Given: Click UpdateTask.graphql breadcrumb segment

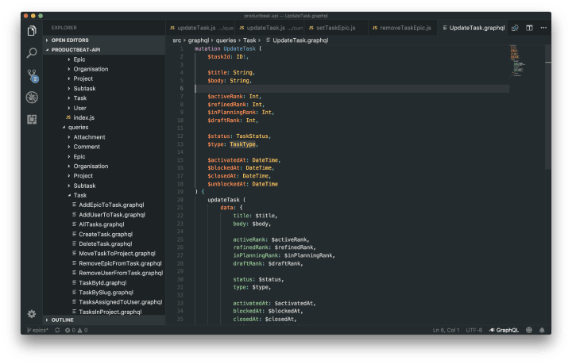Looking at the screenshot, I should 297,40.
